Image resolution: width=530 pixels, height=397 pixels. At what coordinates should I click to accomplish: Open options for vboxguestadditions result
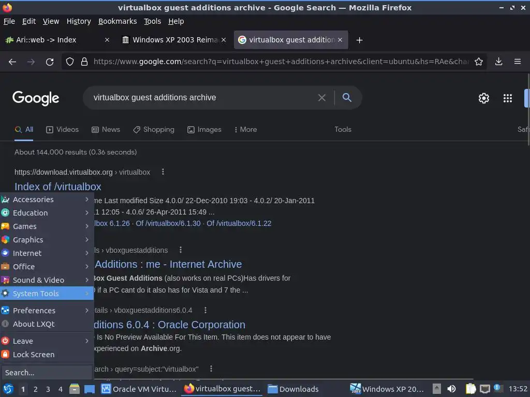181,250
